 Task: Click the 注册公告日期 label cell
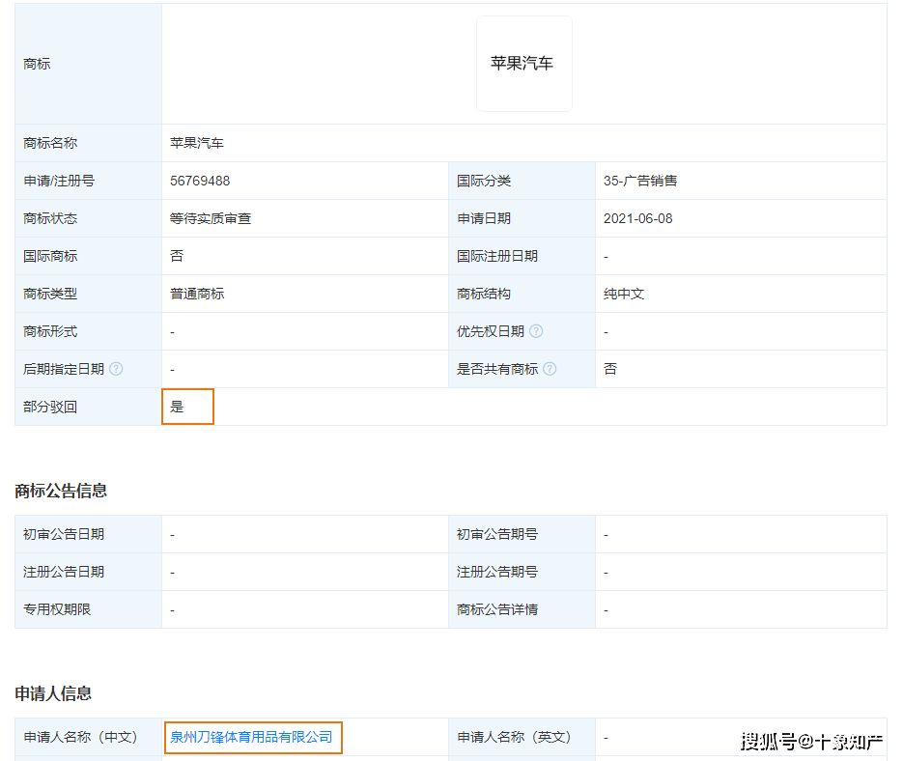point(88,572)
